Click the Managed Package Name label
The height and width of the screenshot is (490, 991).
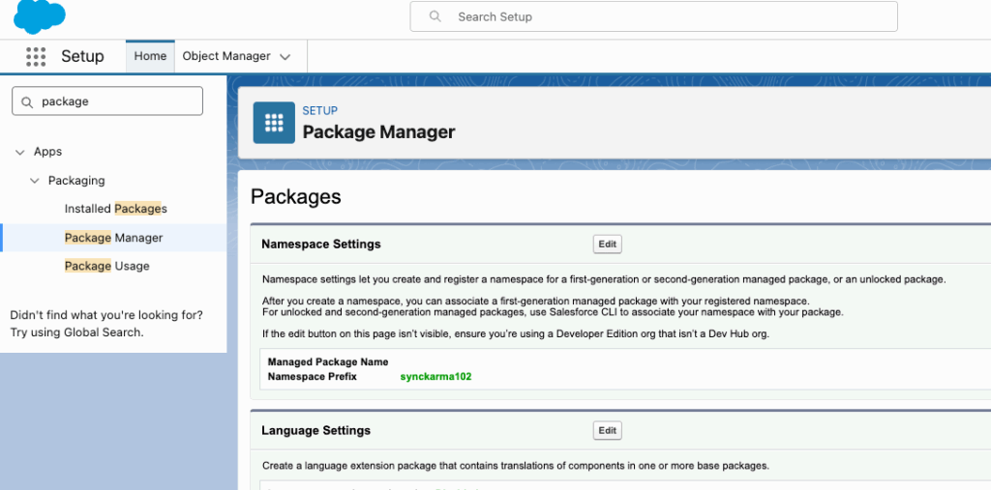click(328, 362)
